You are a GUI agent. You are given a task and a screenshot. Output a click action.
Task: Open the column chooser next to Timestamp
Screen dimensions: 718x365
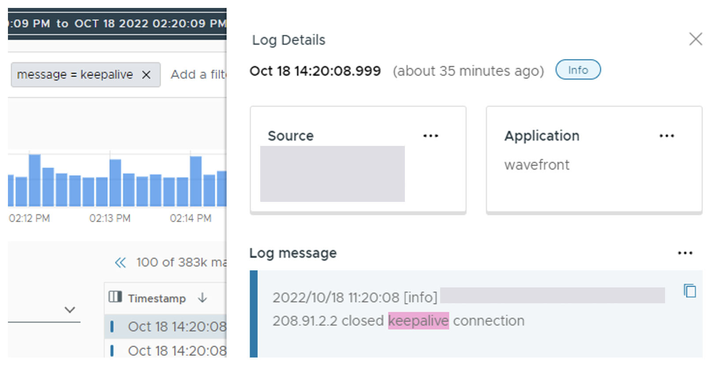tap(115, 297)
